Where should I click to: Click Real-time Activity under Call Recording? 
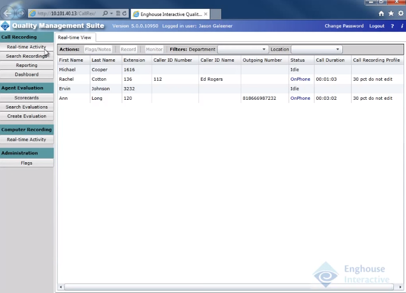[27, 47]
